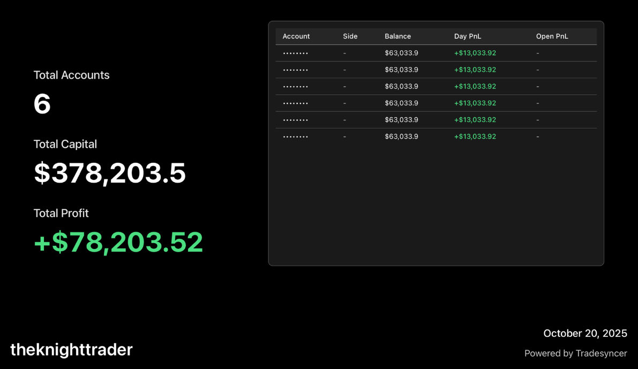Select the Total Profit label
The image size is (638, 369).
[61, 213]
